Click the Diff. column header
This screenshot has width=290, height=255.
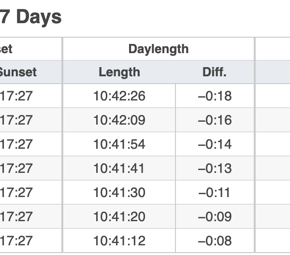(215, 72)
